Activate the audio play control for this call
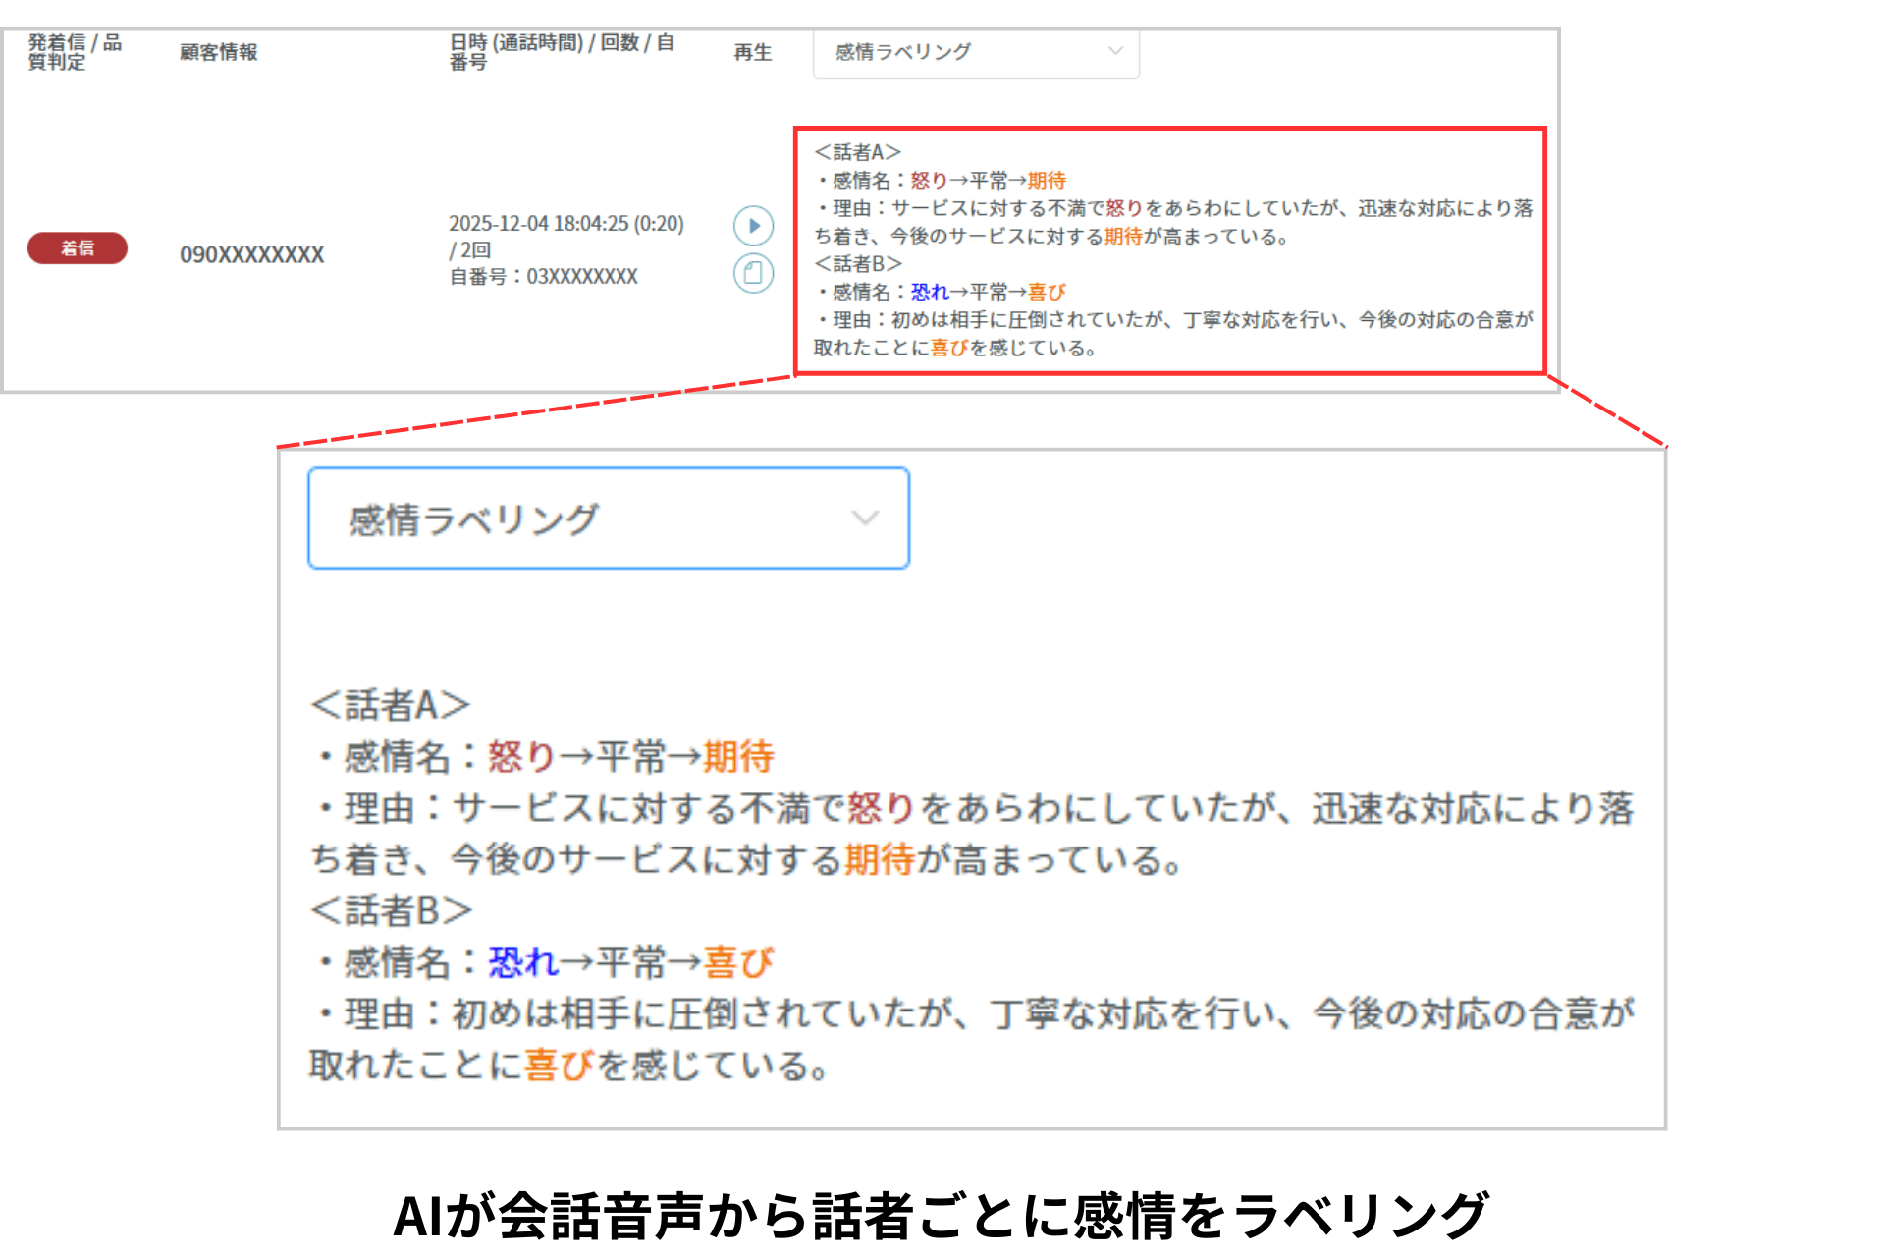The width and height of the screenshot is (1885, 1257). (x=754, y=226)
